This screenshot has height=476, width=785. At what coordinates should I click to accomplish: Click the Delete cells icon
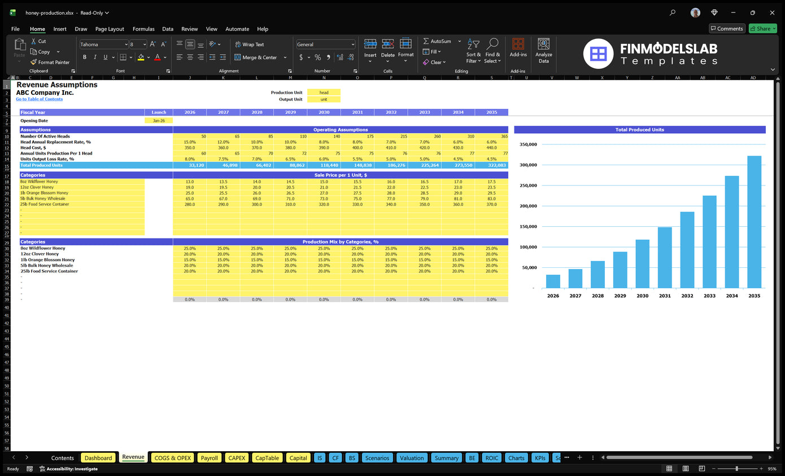click(388, 44)
